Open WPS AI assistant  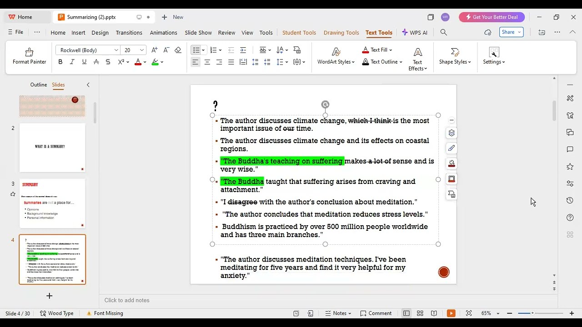coord(415,33)
